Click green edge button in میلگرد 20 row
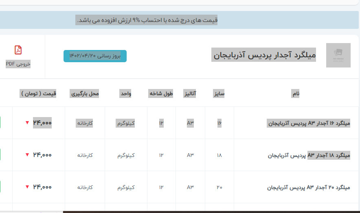Viewport: 360px width, 213px height. pyautogui.click(x=1, y=187)
